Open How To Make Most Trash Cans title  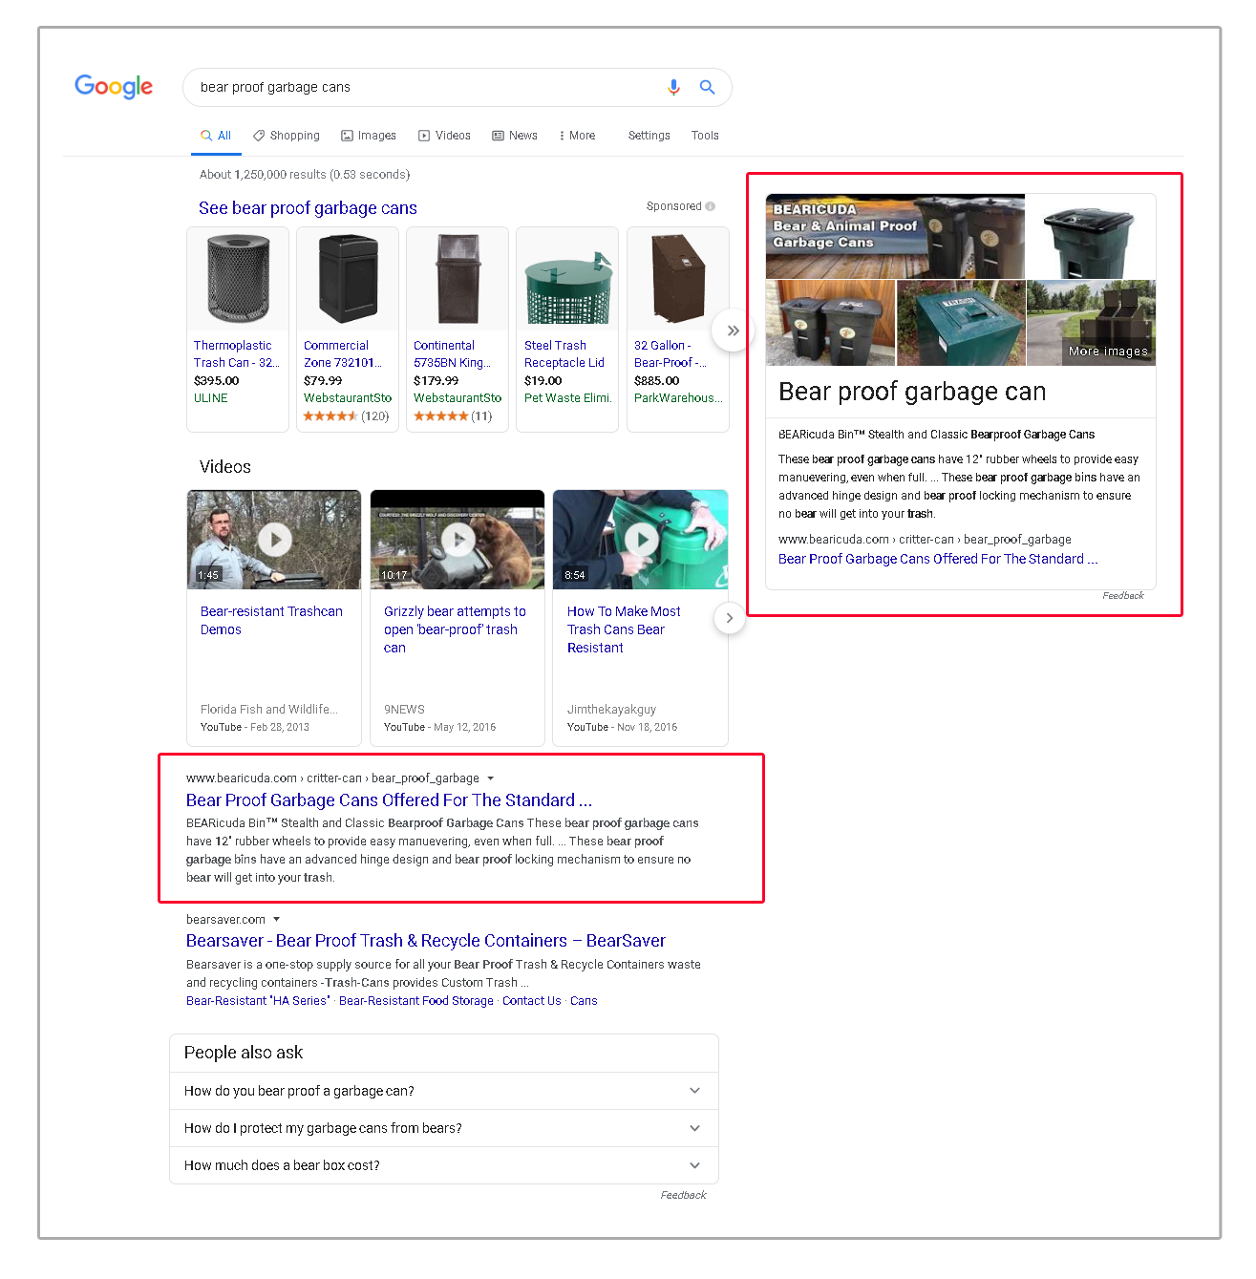[624, 629]
